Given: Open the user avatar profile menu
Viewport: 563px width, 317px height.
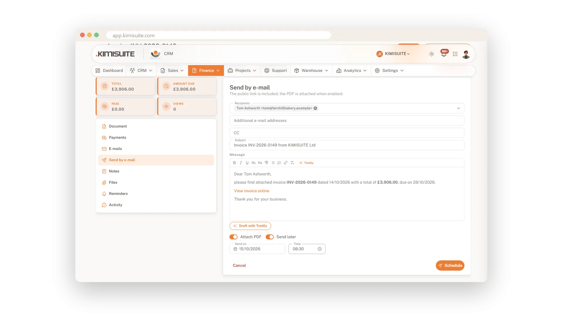Looking at the screenshot, I should pos(466,54).
